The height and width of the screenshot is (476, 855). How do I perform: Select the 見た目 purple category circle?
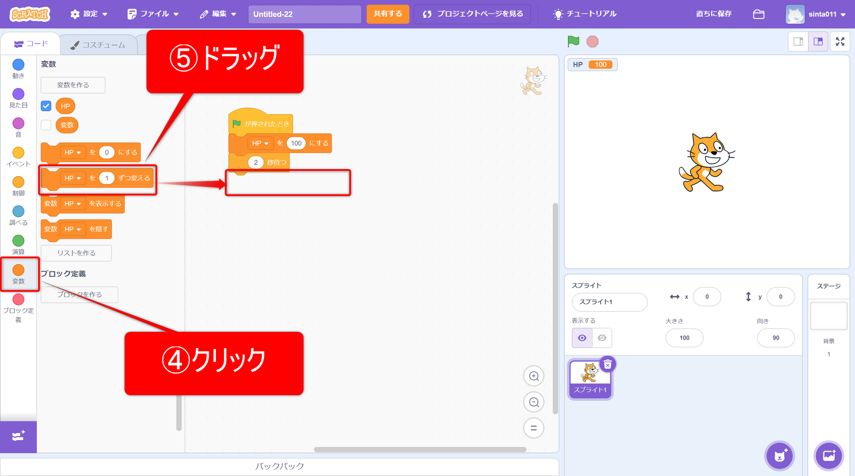pos(18,94)
